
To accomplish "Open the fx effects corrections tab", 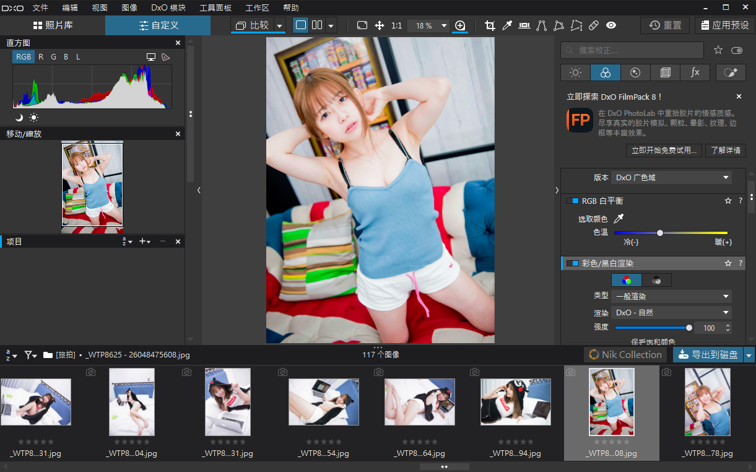I will pos(695,72).
